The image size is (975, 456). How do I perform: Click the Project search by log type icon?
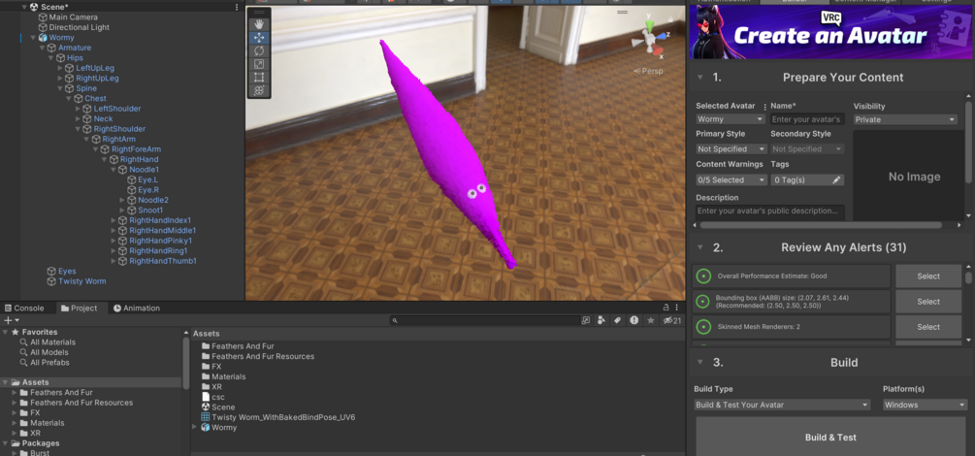tap(634, 320)
